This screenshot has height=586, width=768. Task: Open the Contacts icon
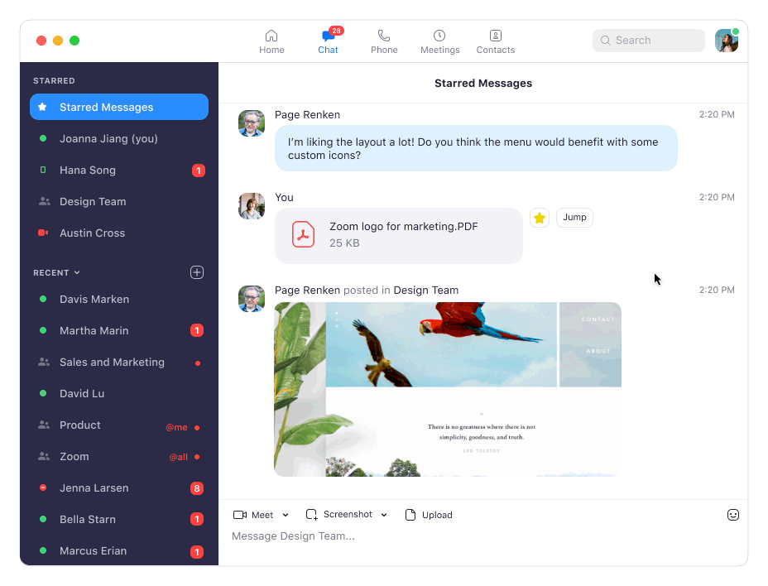tap(495, 40)
